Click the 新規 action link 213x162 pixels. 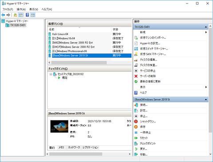click(143, 32)
